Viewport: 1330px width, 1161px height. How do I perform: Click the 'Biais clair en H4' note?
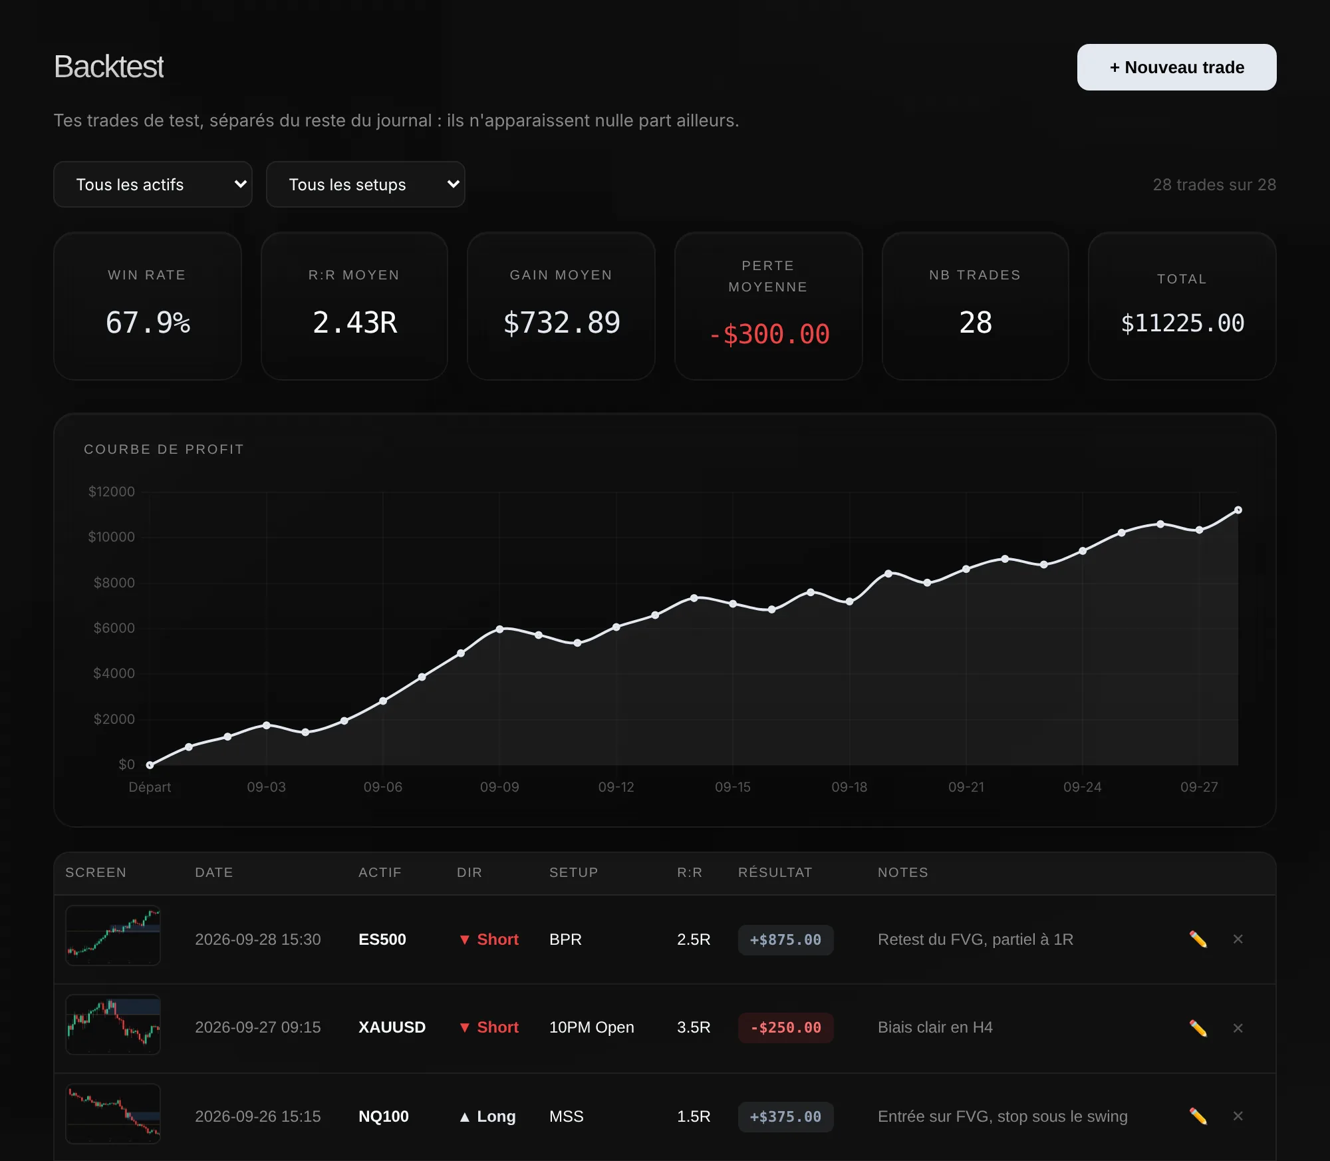[935, 1027]
